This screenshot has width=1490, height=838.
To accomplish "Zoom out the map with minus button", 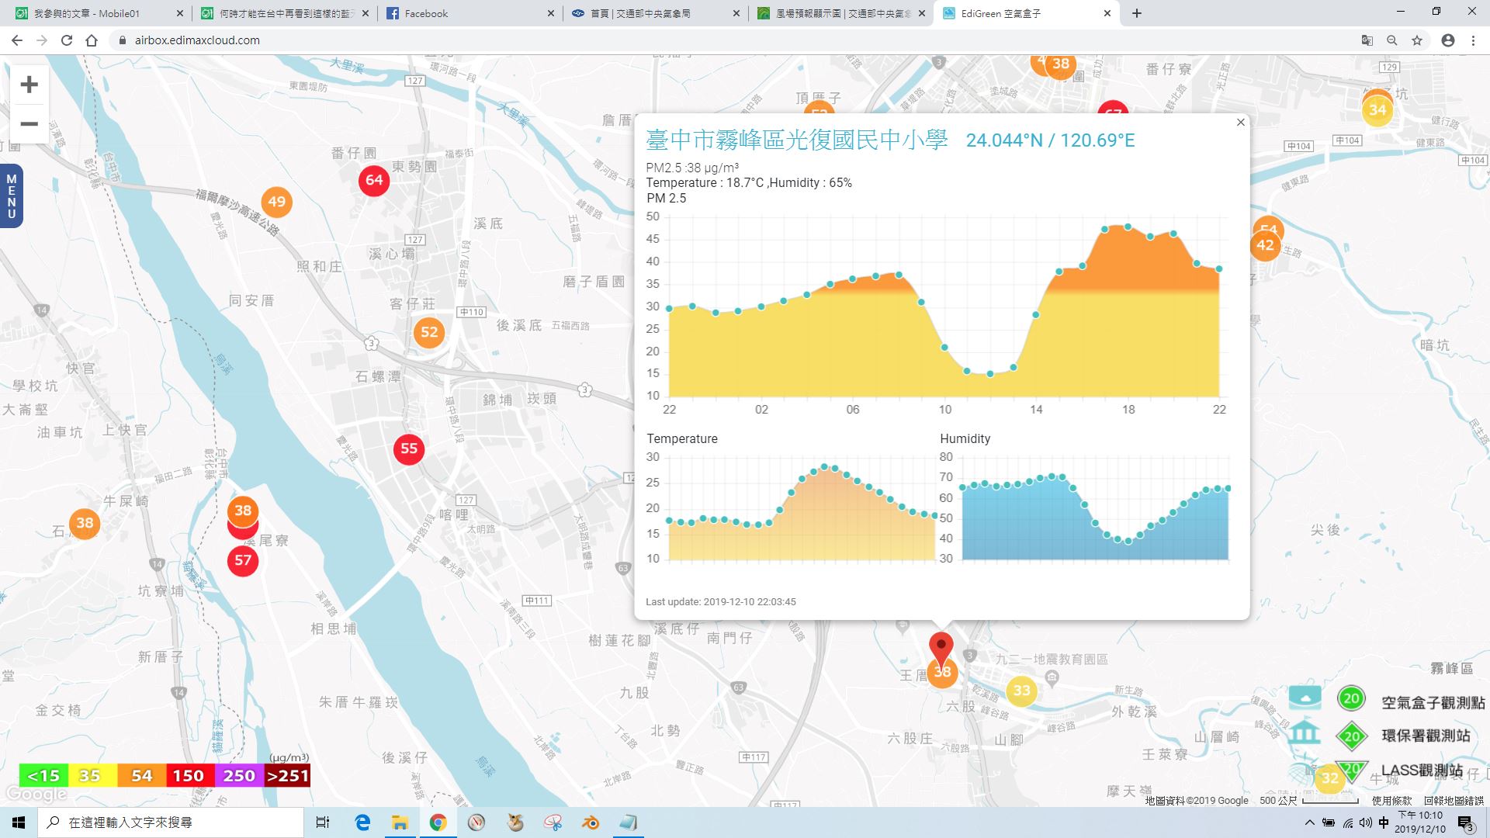I will [29, 123].
